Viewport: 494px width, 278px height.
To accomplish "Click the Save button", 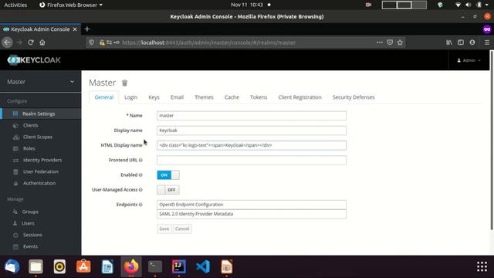I will click(164, 229).
